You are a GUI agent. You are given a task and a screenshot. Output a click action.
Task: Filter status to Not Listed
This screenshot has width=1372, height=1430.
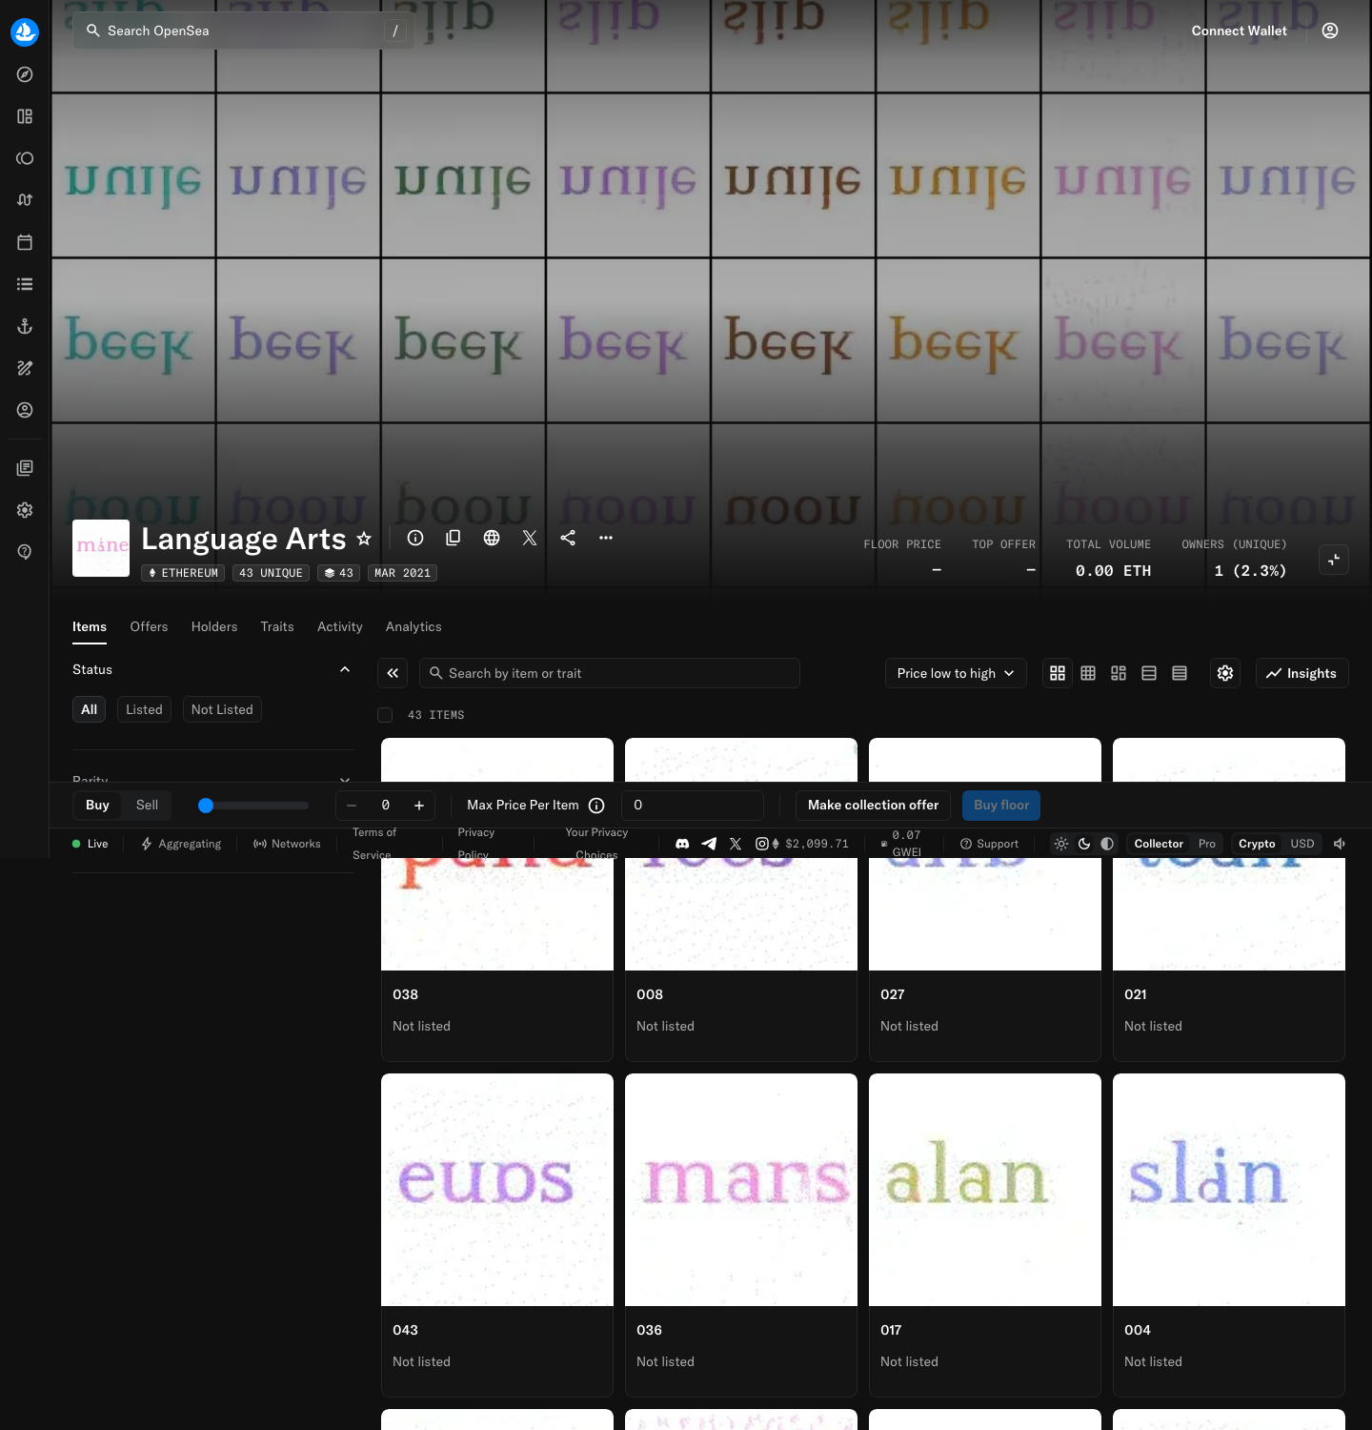click(x=222, y=709)
